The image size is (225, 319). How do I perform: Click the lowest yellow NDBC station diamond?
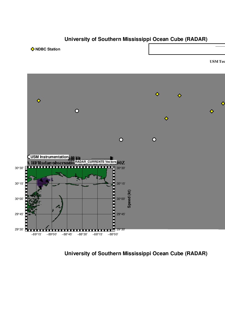coord(167,118)
